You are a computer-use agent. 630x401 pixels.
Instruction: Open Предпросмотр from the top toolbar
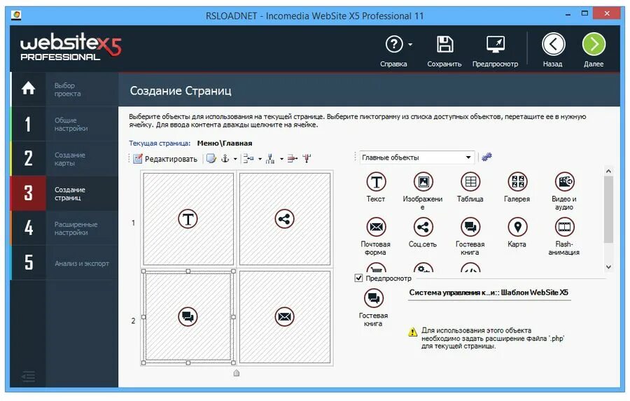(x=495, y=51)
